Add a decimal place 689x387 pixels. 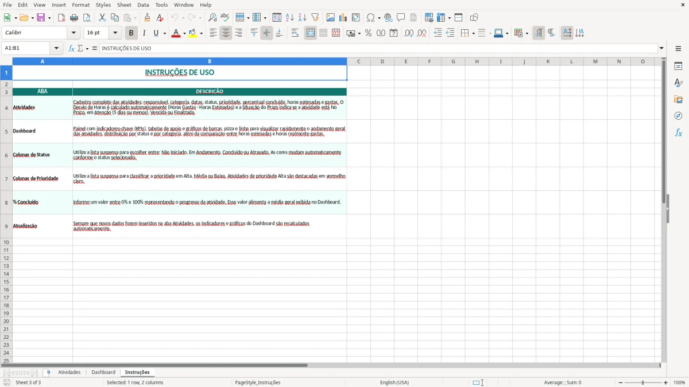click(409, 33)
